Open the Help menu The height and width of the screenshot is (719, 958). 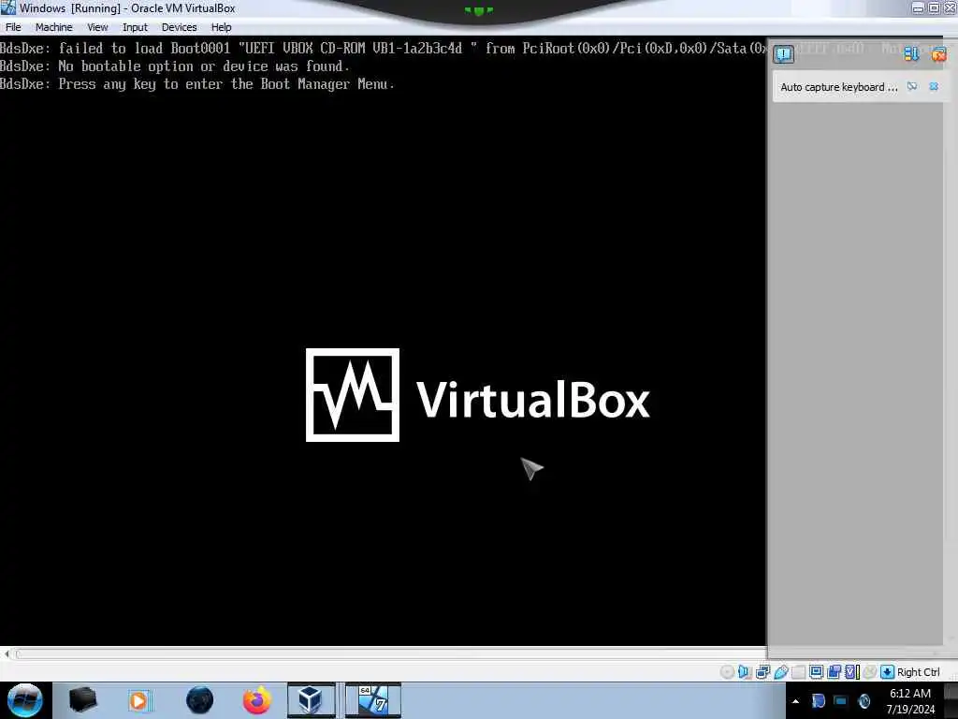(x=221, y=27)
